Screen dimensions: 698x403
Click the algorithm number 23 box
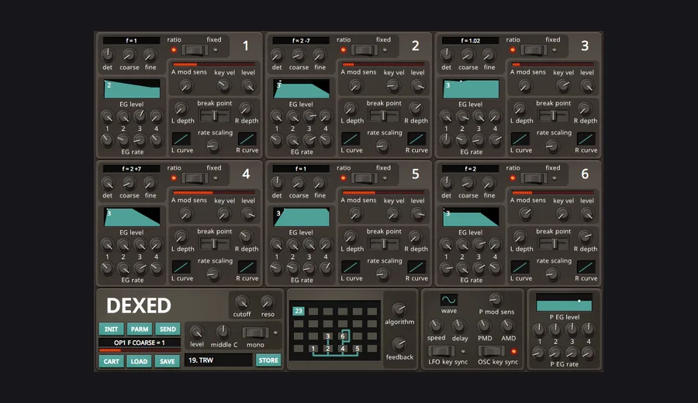click(x=299, y=311)
